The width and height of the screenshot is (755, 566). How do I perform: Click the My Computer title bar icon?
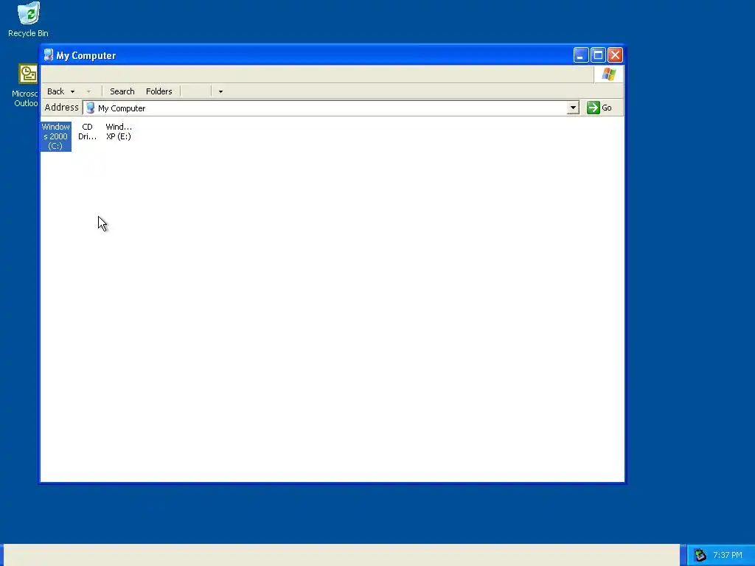coord(48,55)
